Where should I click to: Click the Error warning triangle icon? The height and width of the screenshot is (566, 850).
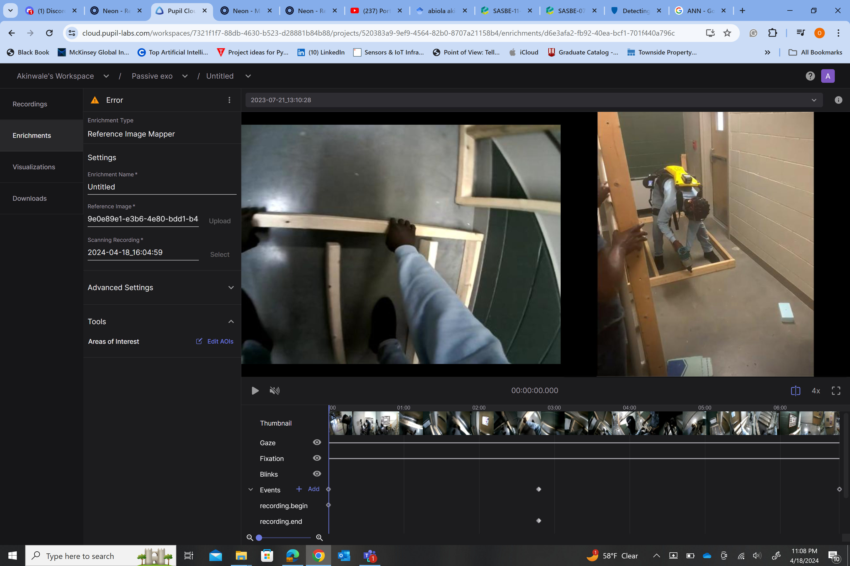coord(95,100)
